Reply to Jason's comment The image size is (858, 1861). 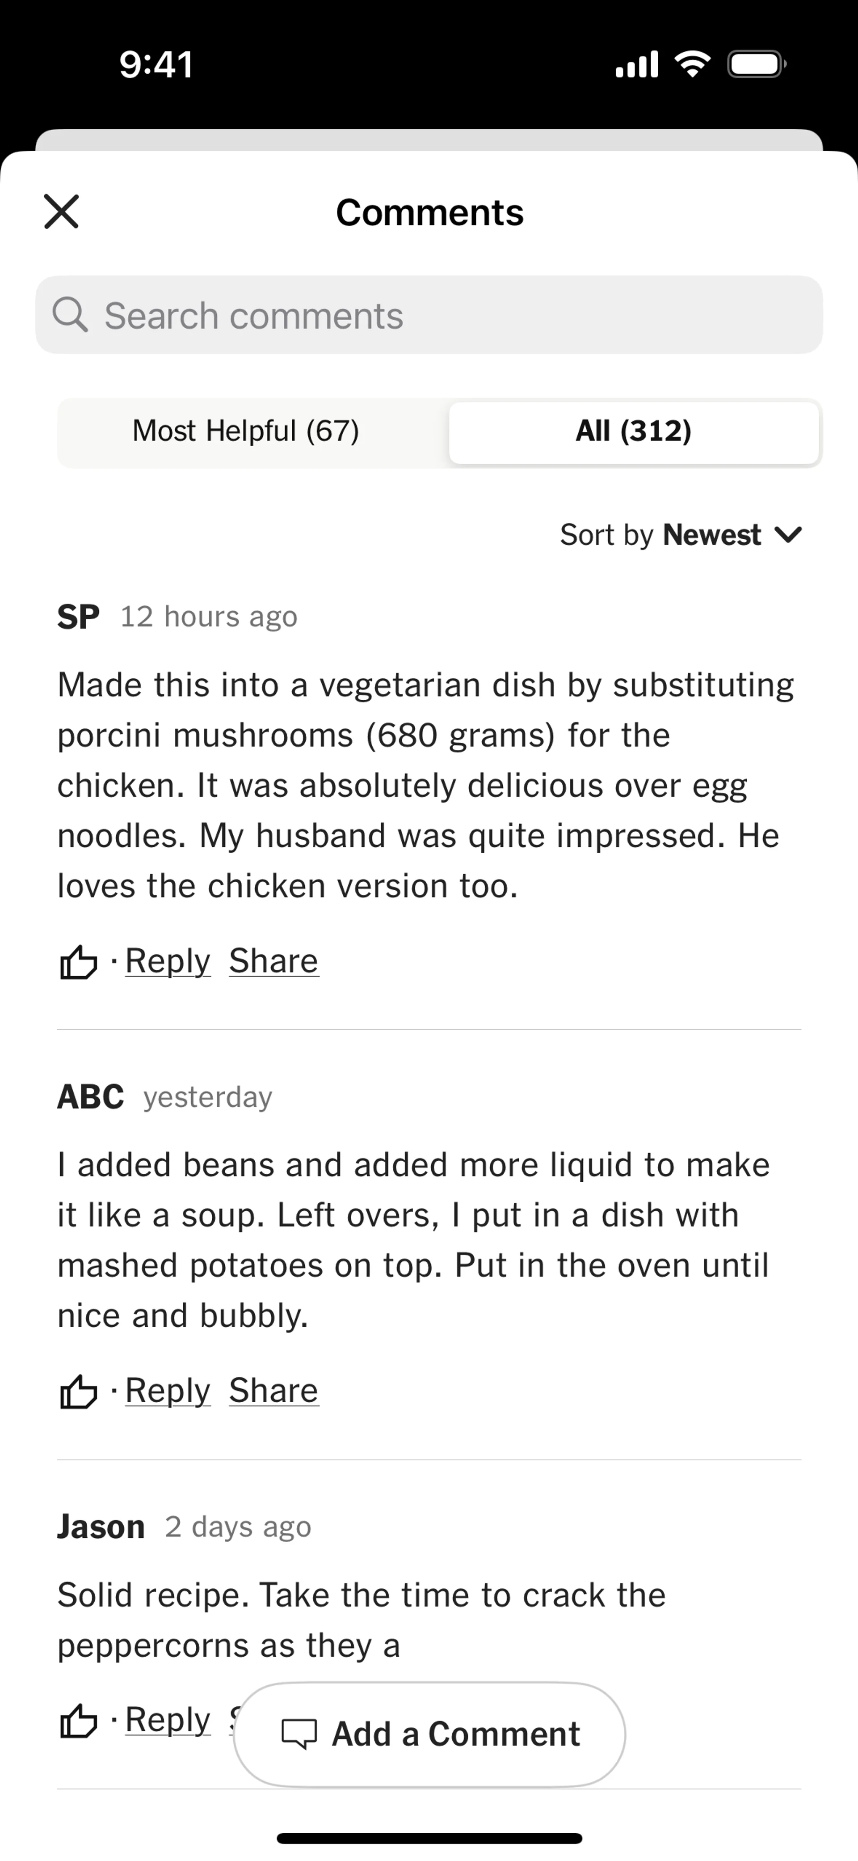coord(168,1719)
